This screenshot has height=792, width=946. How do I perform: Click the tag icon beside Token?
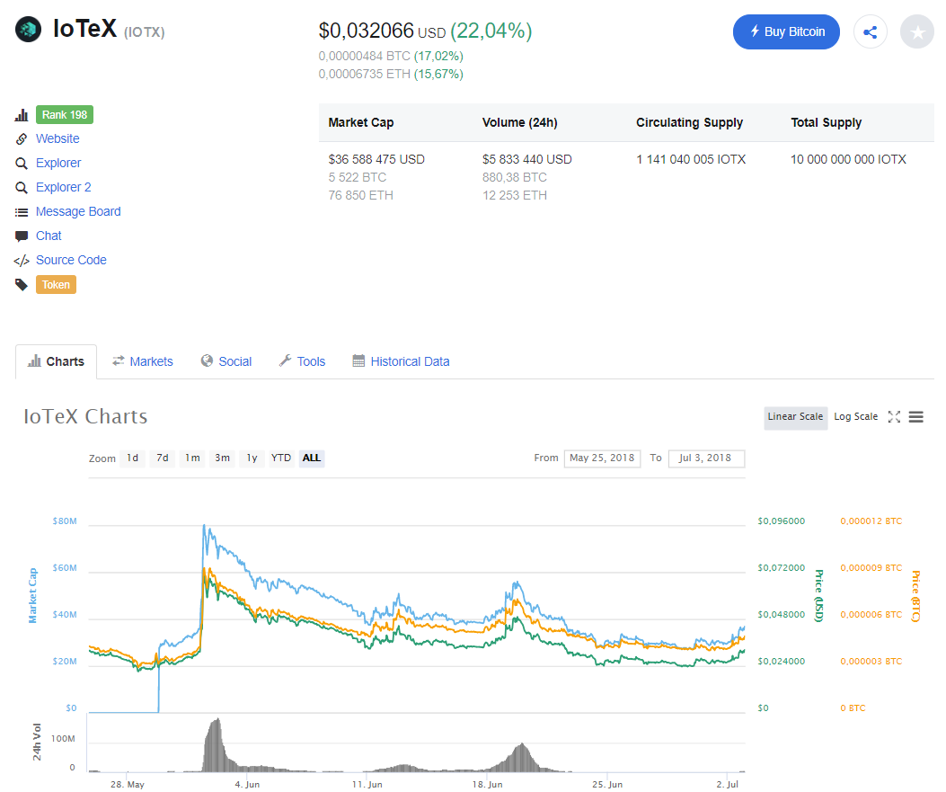22,285
